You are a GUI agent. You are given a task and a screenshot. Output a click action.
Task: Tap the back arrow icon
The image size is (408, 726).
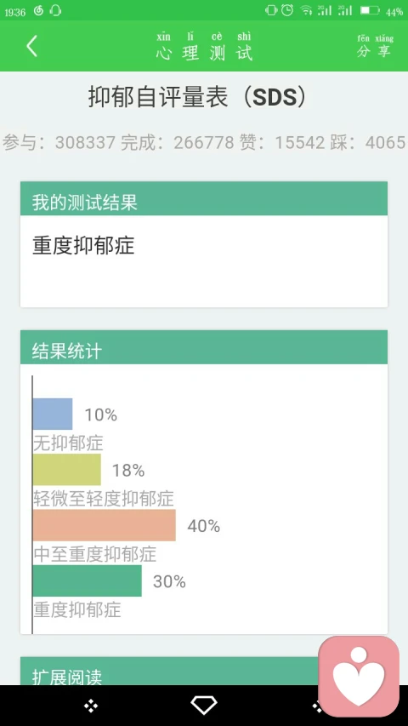point(31,46)
